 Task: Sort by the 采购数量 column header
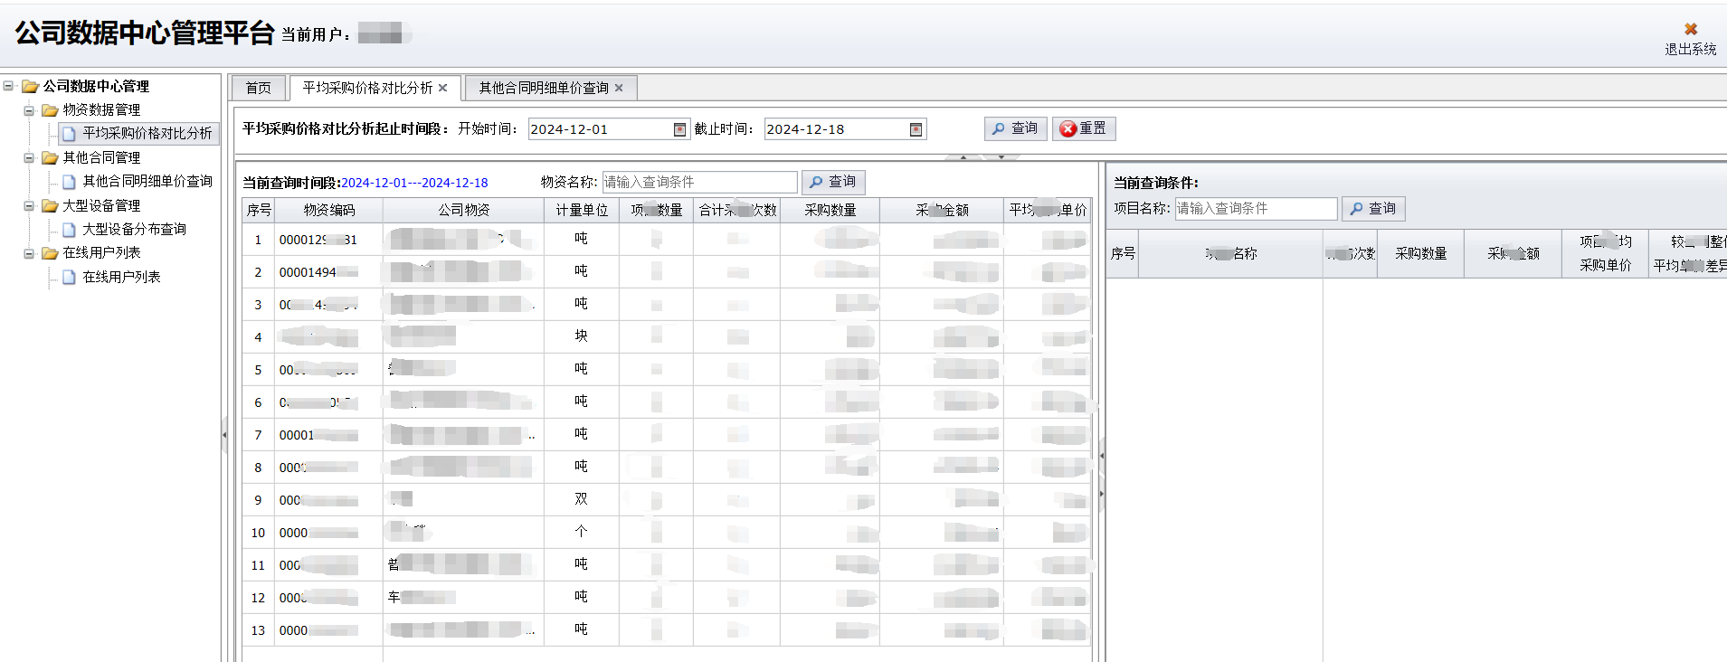830,210
